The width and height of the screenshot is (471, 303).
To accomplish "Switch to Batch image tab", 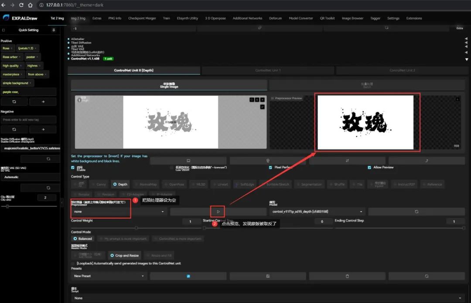I will [x=367, y=85].
